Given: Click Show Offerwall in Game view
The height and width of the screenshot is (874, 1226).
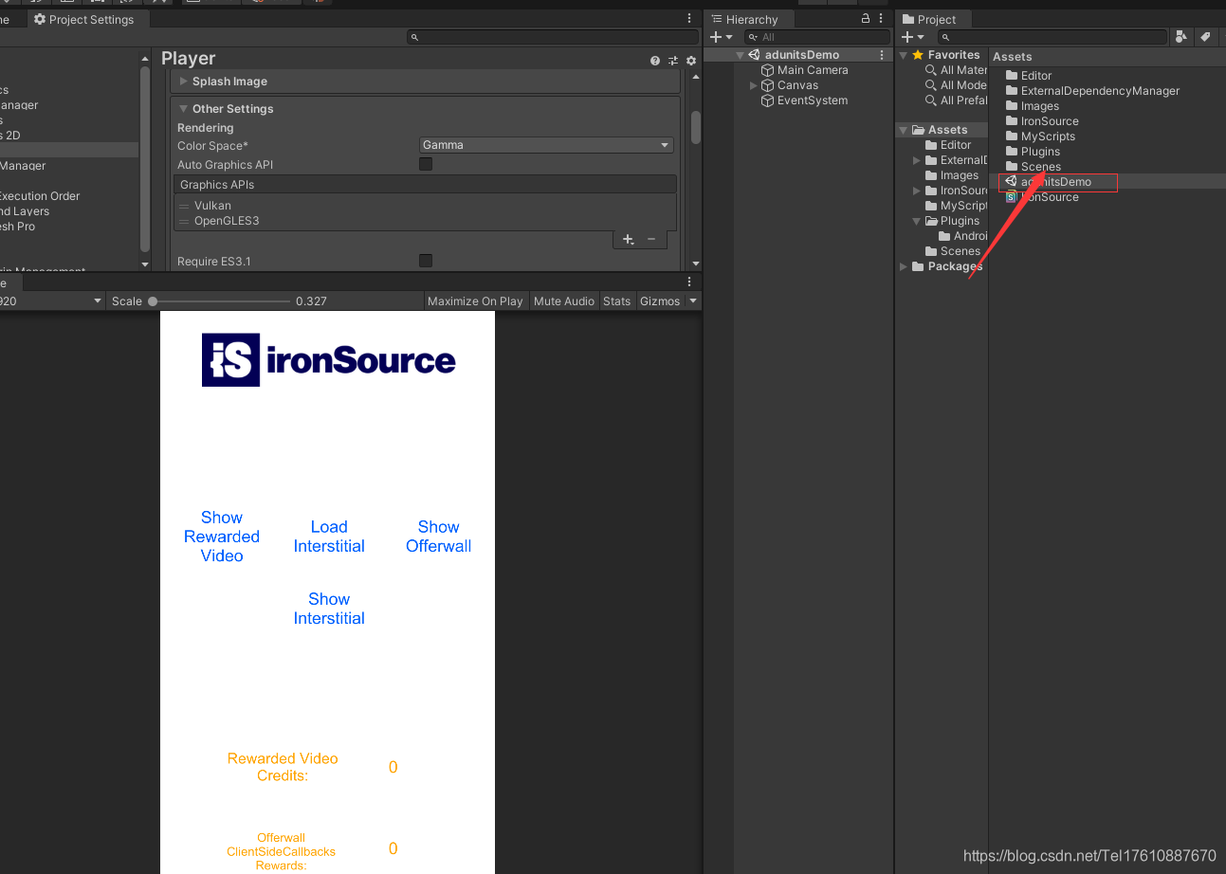Looking at the screenshot, I should point(438,537).
